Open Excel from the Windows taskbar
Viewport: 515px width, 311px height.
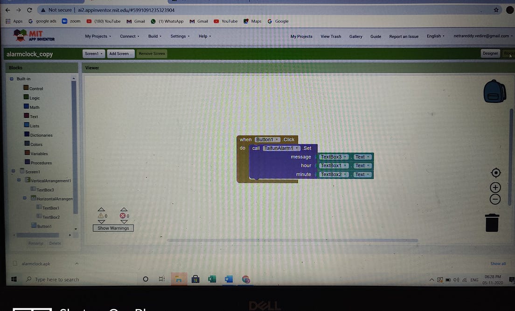212,279
